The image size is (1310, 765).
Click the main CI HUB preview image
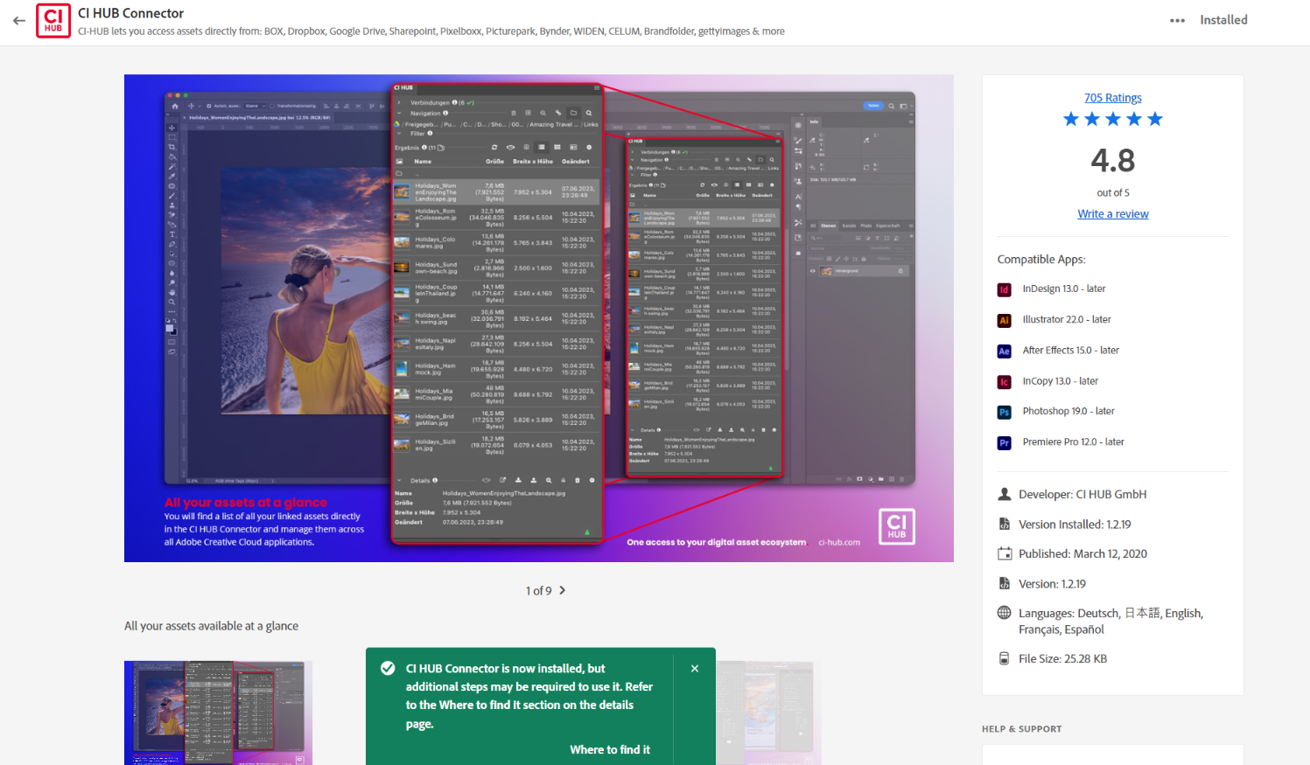539,318
